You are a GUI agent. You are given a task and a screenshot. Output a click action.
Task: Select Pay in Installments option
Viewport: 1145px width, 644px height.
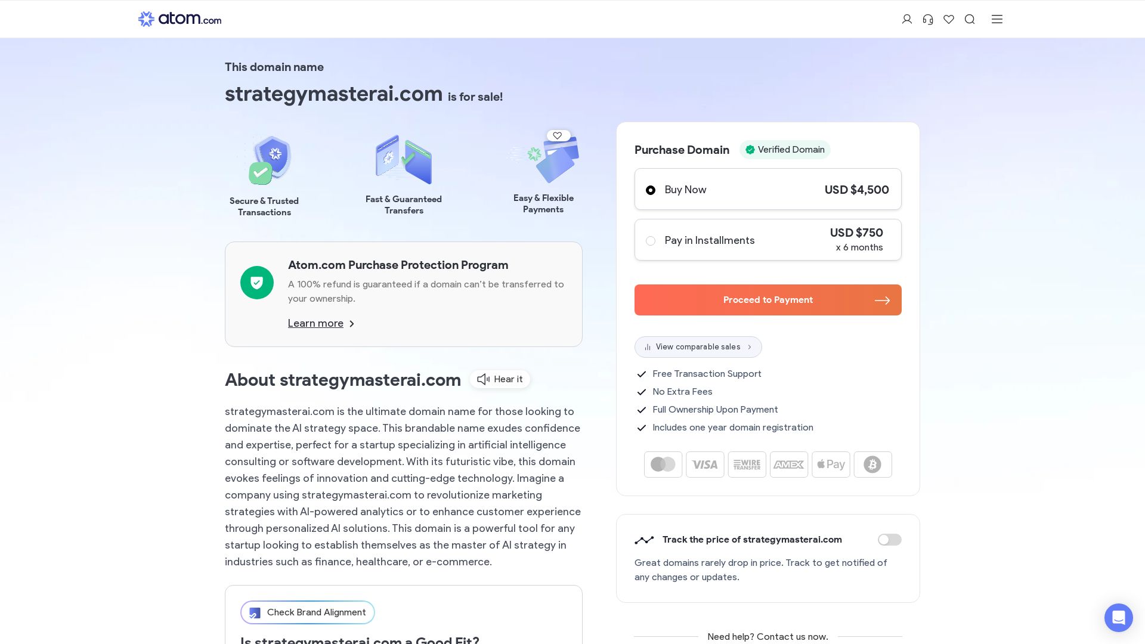(651, 241)
